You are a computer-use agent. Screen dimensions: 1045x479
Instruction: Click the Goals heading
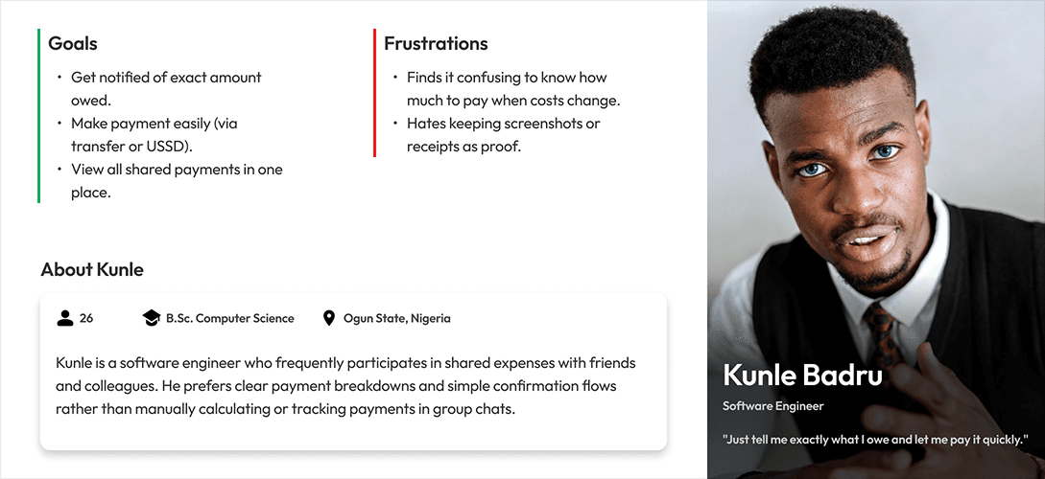(73, 43)
